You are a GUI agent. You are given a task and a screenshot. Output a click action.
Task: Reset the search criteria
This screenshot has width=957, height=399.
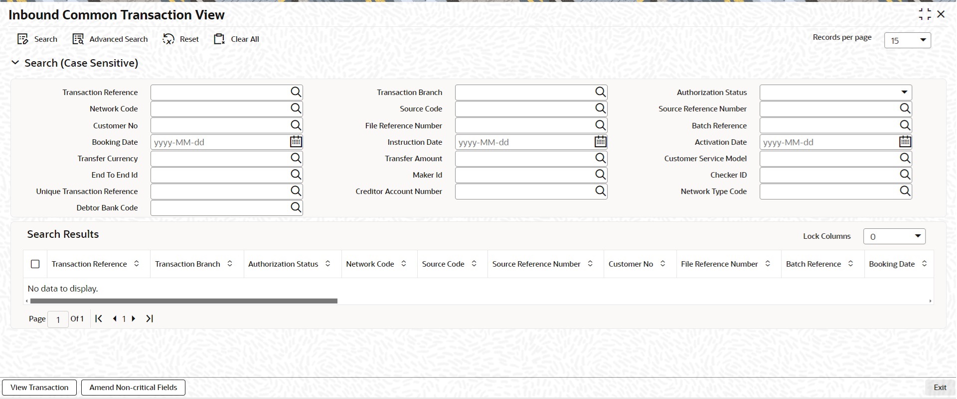coord(180,39)
